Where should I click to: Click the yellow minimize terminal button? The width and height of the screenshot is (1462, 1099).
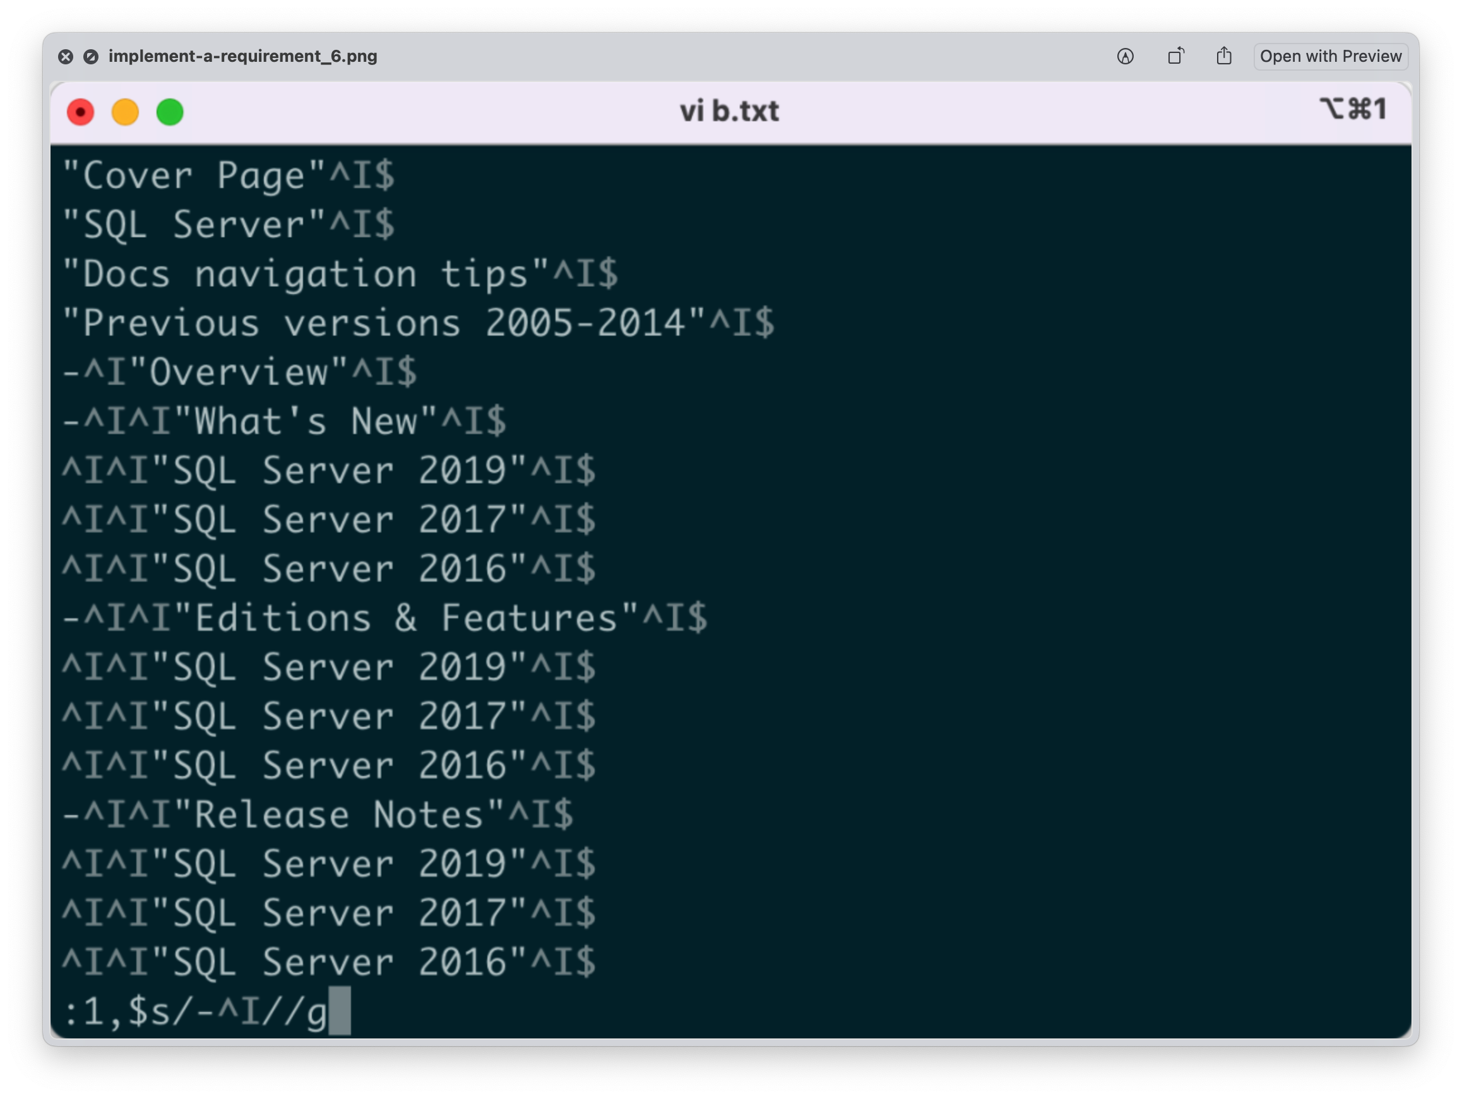click(125, 112)
